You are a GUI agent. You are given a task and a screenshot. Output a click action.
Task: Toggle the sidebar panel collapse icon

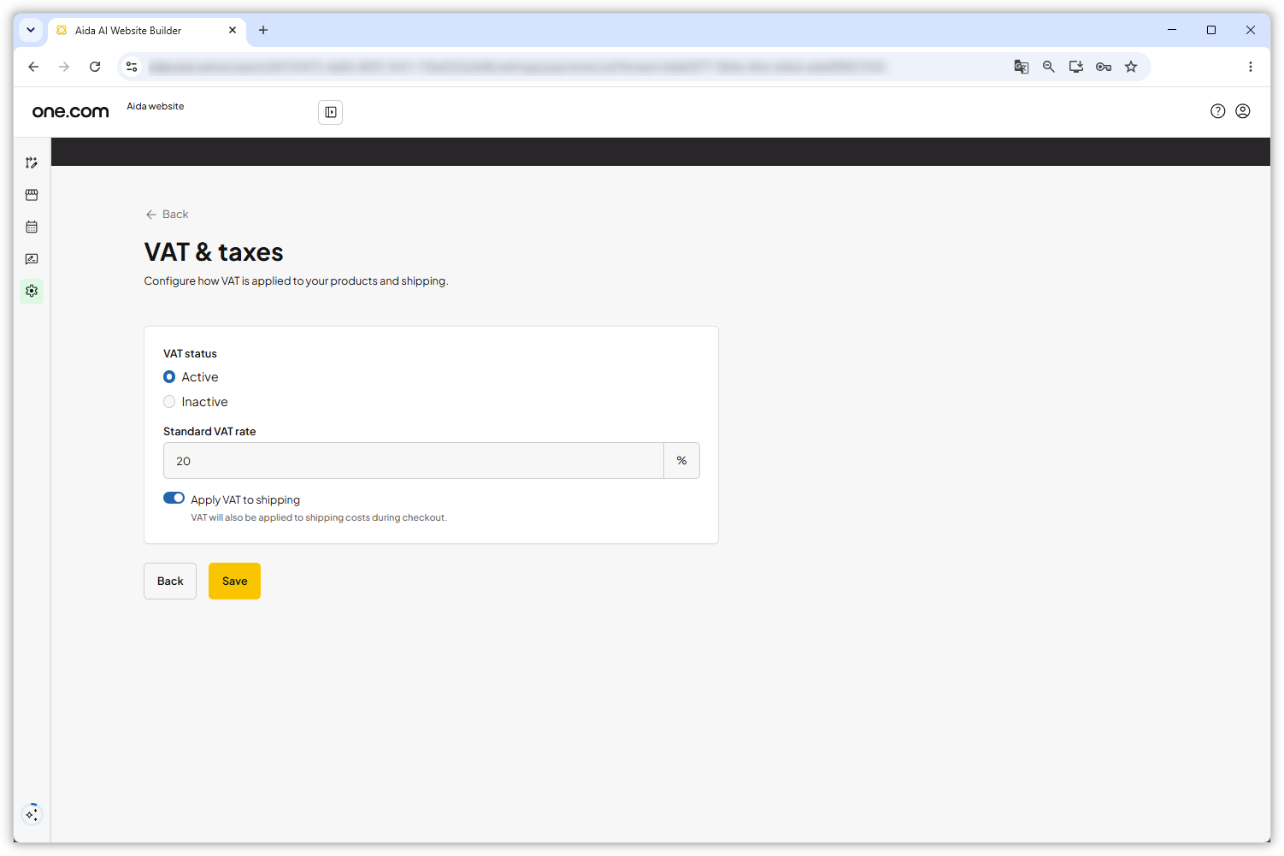pyautogui.click(x=331, y=112)
